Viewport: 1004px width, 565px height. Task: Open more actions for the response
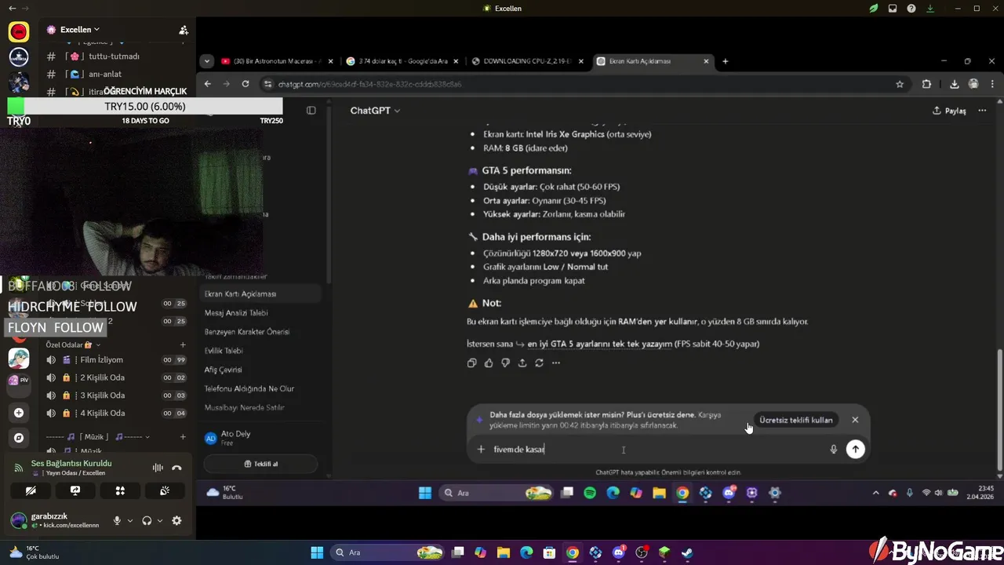(556, 363)
